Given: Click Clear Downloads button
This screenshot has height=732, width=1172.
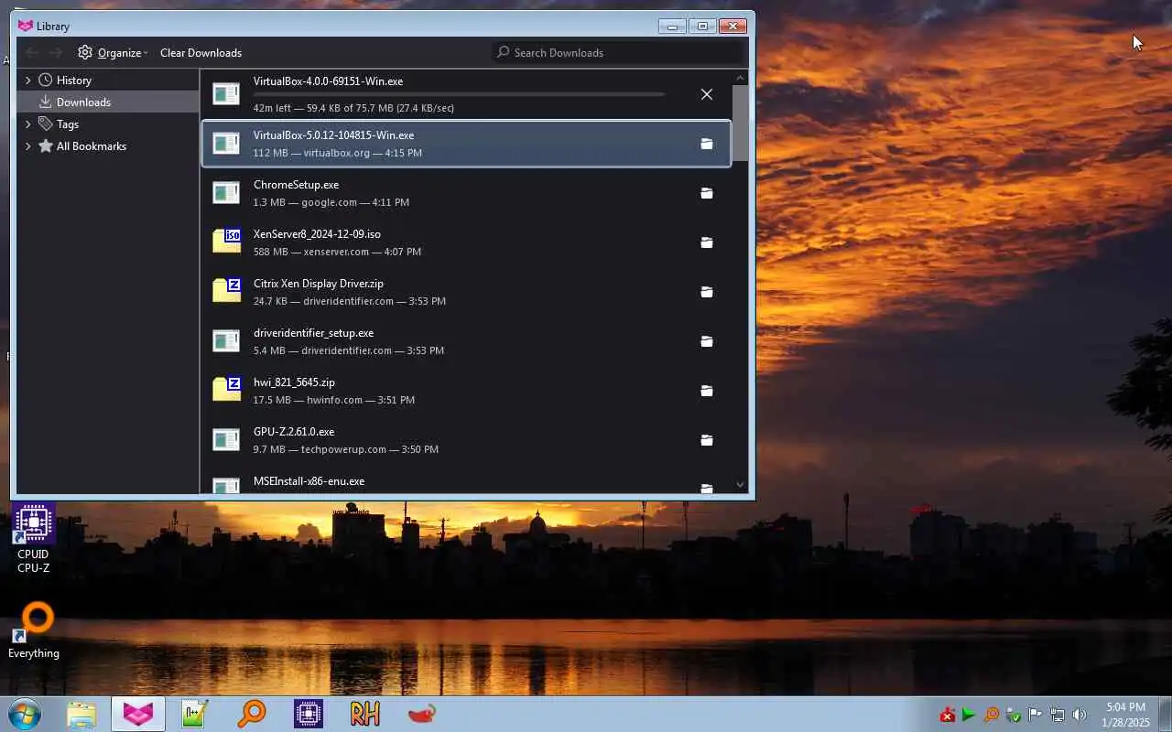Looking at the screenshot, I should pyautogui.click(x=201, y=52).
